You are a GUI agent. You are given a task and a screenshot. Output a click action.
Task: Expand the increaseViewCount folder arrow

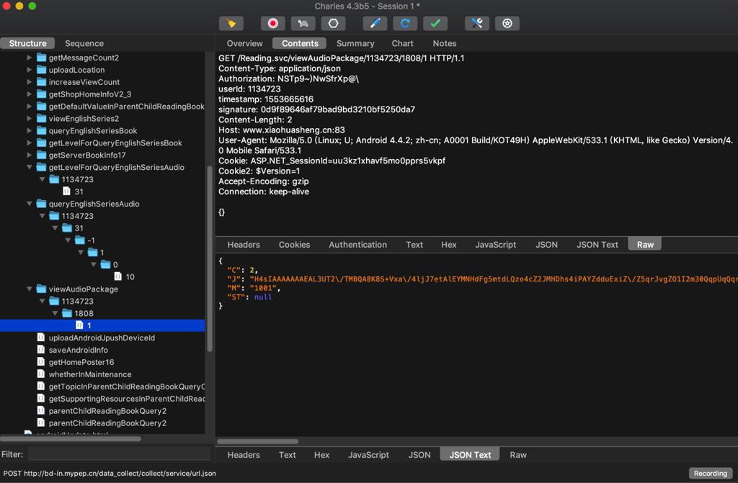(29, 82)
